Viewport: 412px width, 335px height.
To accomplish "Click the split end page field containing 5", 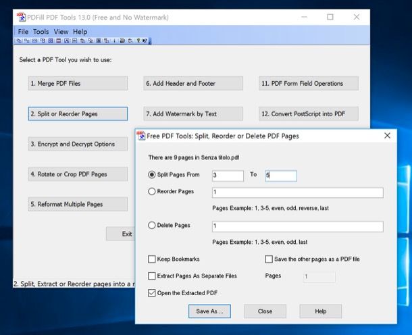I will (x=280, y=176).
